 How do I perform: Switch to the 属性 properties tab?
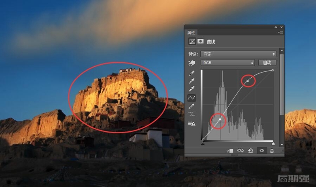(x=191, y=33)
